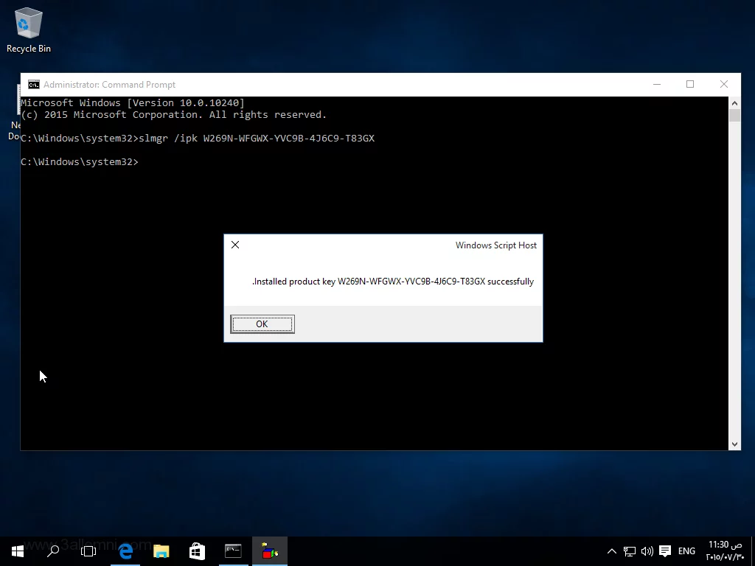Show hidden system tray icons
755x566 pixels.
tap(611, 551)
